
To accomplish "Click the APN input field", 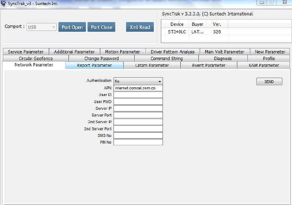I will (x=138, y=88).
